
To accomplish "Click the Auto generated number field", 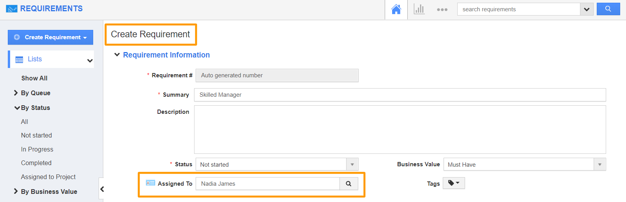I will click(277, 75).
